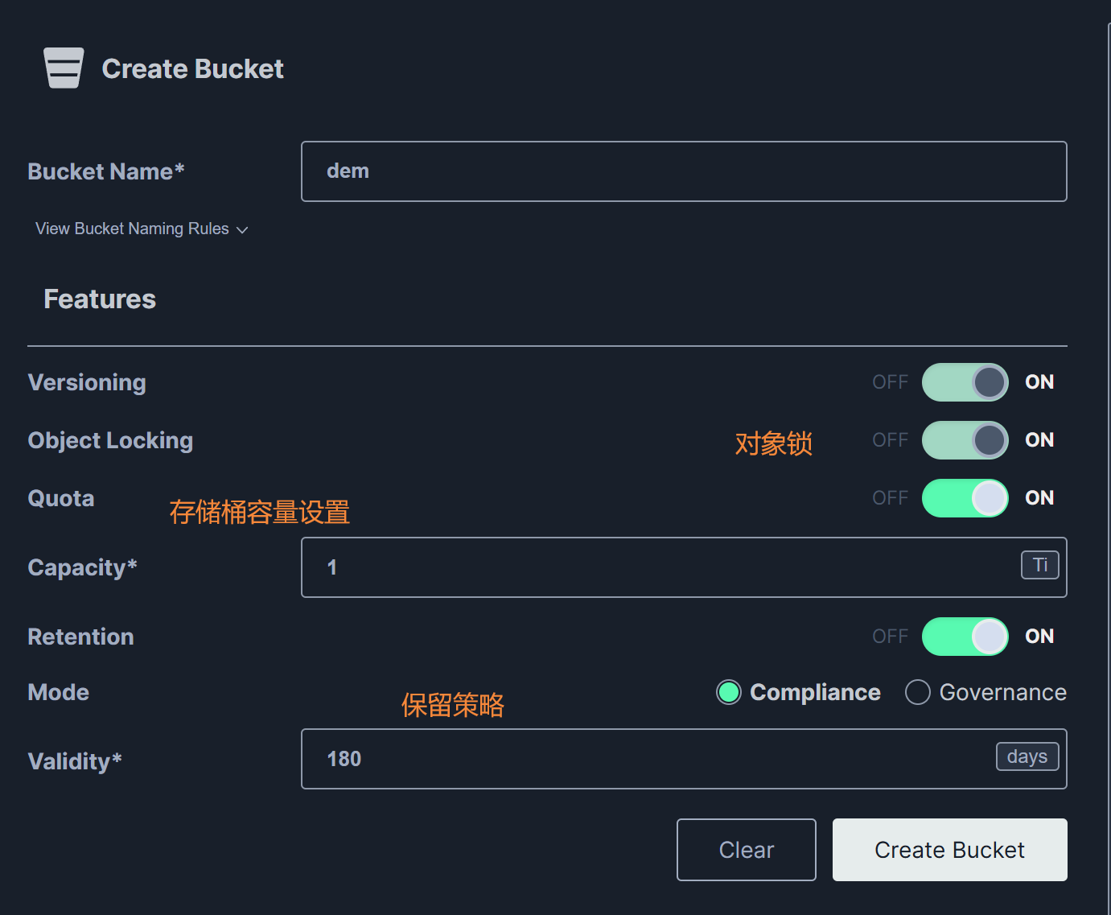Turn off the Retention switch
The height and width of the screenshot is (915, 1111).
(965, 637)
